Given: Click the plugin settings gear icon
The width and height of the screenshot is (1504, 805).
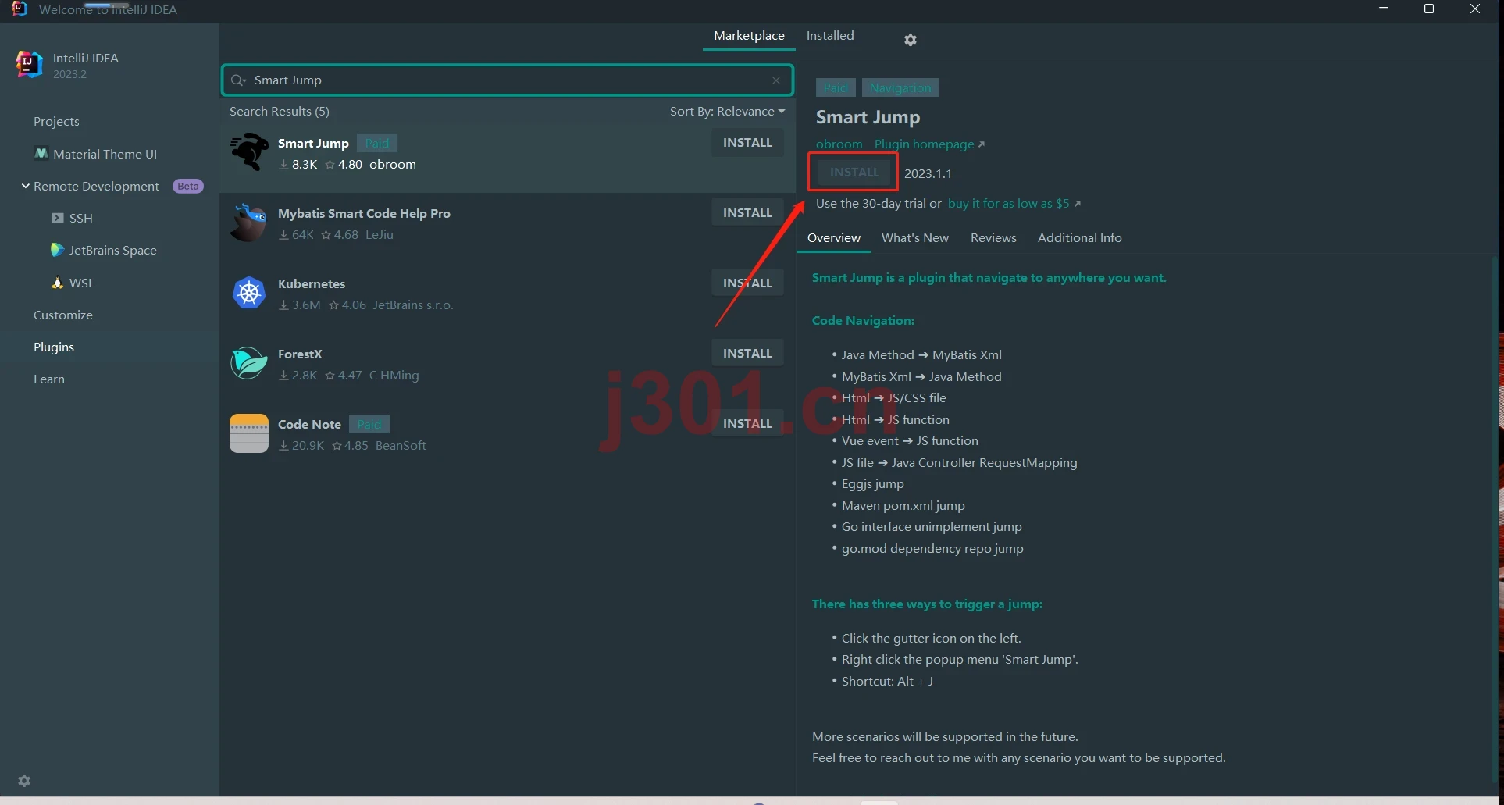Looking at the screenshot, I should (x=911, y=40).
